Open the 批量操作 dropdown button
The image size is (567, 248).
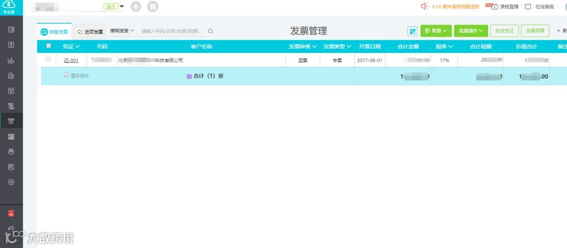click(471, 31)
